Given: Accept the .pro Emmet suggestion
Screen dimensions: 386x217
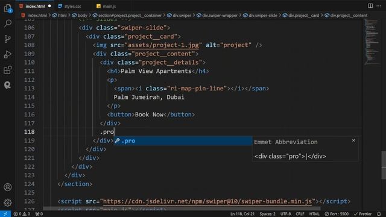Looking at the screenshot, I should [183, 140].
